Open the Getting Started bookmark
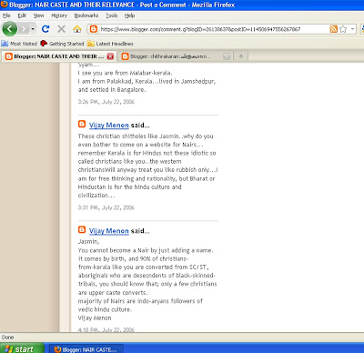Image resolution: width=364 pixels, height=353 pixels. click(62, 44)
